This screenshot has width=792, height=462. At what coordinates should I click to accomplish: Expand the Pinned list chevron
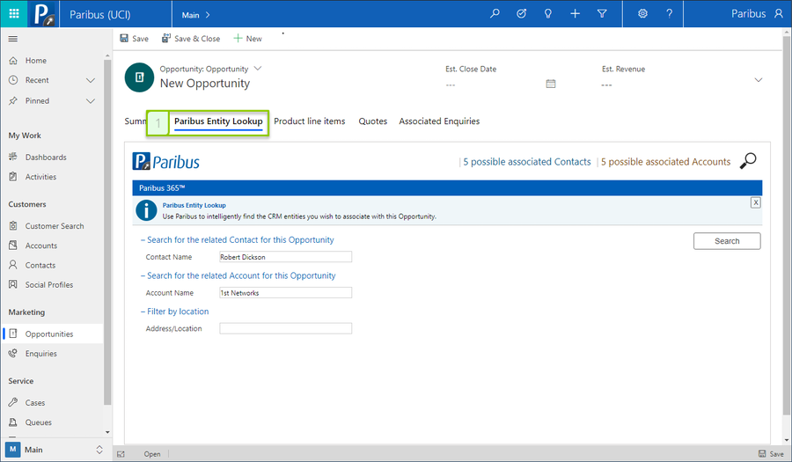coord(91,101)
